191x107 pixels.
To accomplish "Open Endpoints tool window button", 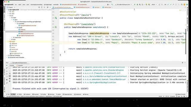I will (78, 94).
